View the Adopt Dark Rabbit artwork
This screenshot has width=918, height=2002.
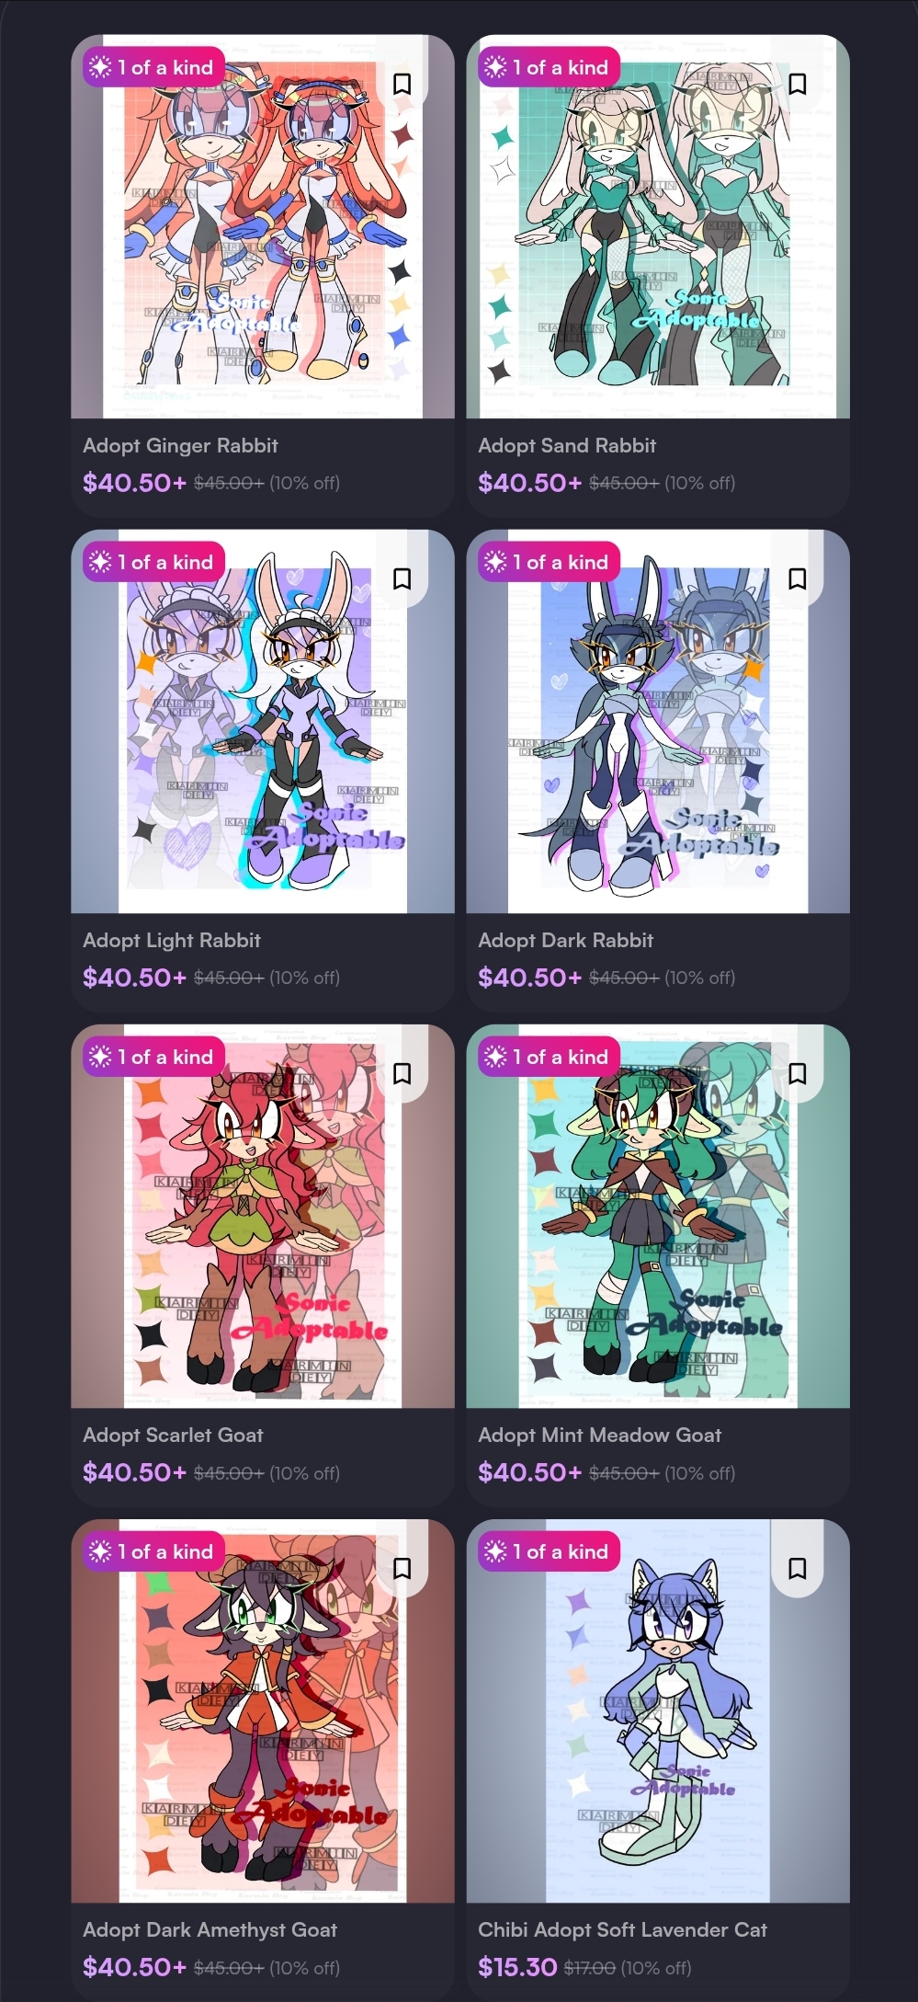(658, 721)
